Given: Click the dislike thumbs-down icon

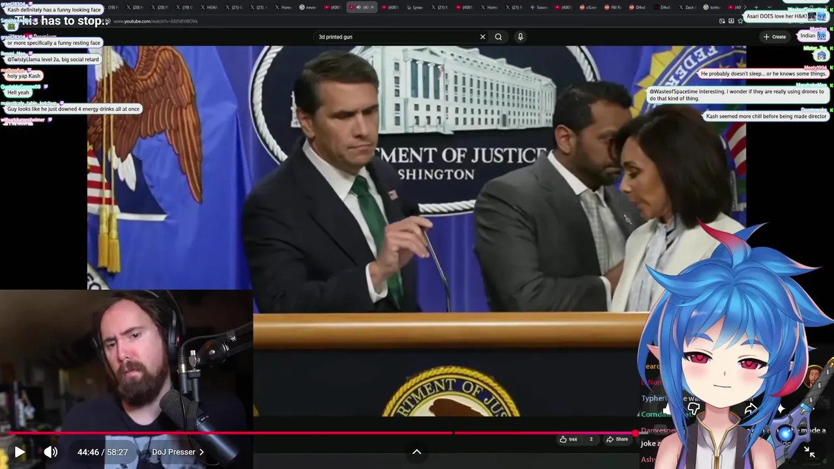Looking at the screenshot, I should (x=693, y=408).
